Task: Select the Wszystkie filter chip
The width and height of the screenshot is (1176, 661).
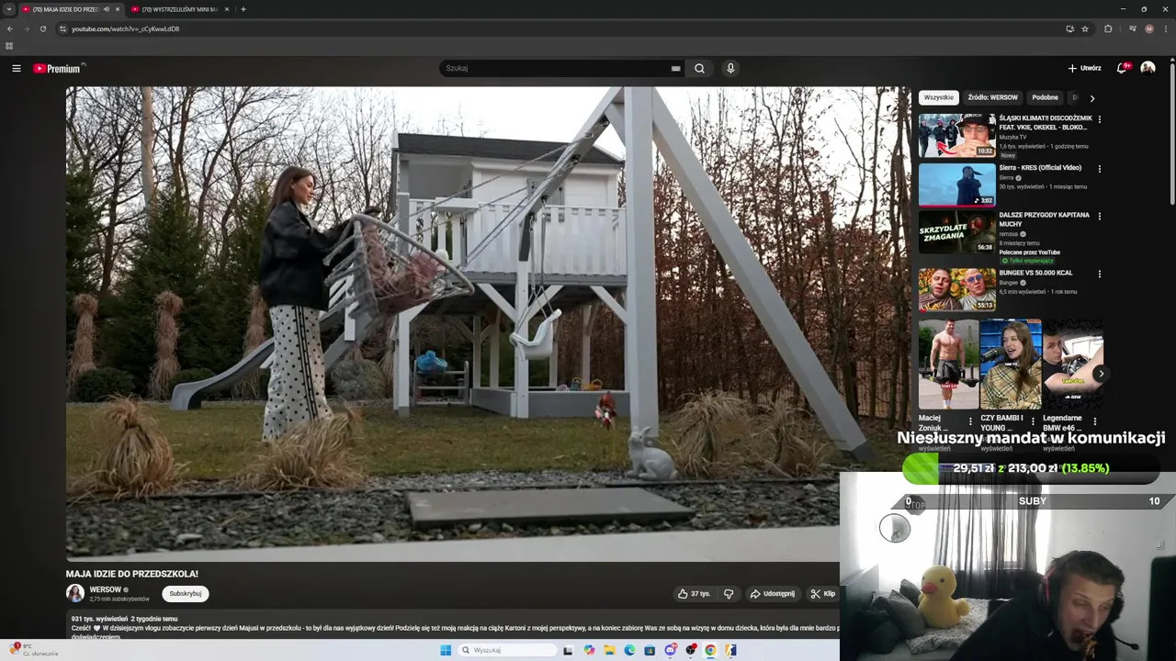Action: click(939, 97)
